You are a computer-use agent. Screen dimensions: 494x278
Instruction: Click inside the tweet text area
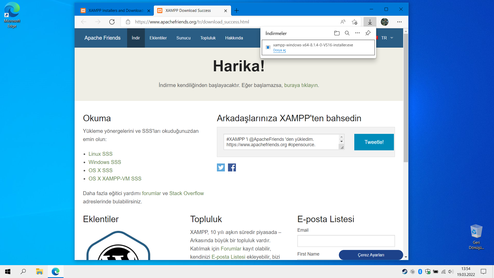pos(281,142)
